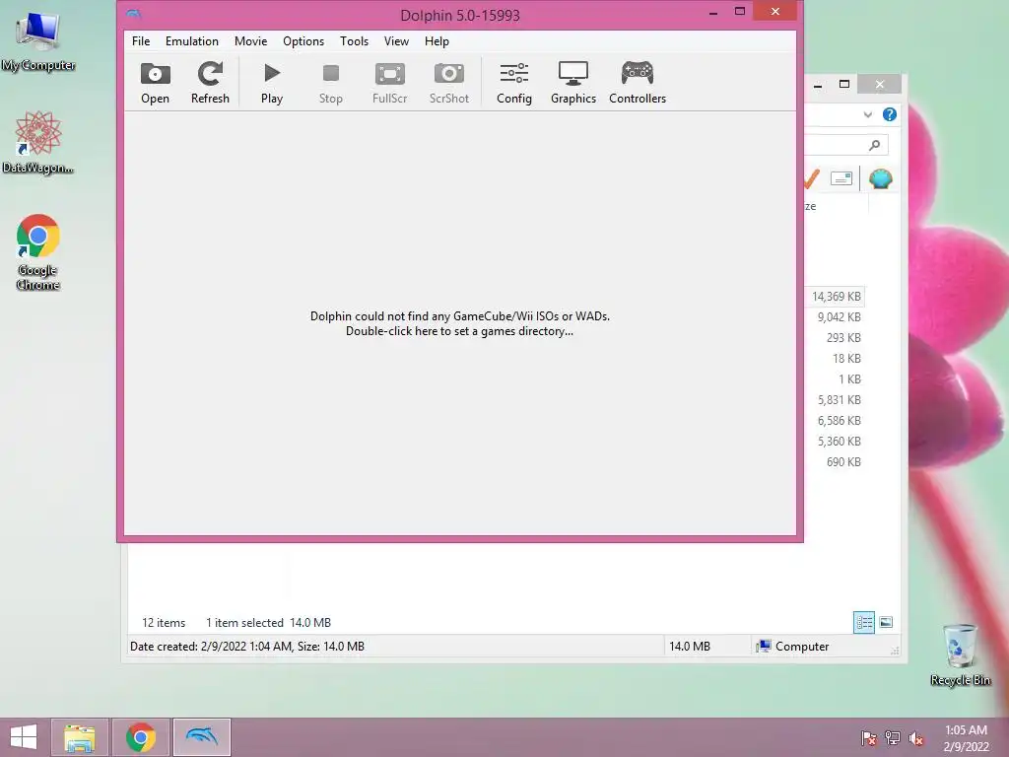Click the search box in Explorer window

tap(846, 146)
